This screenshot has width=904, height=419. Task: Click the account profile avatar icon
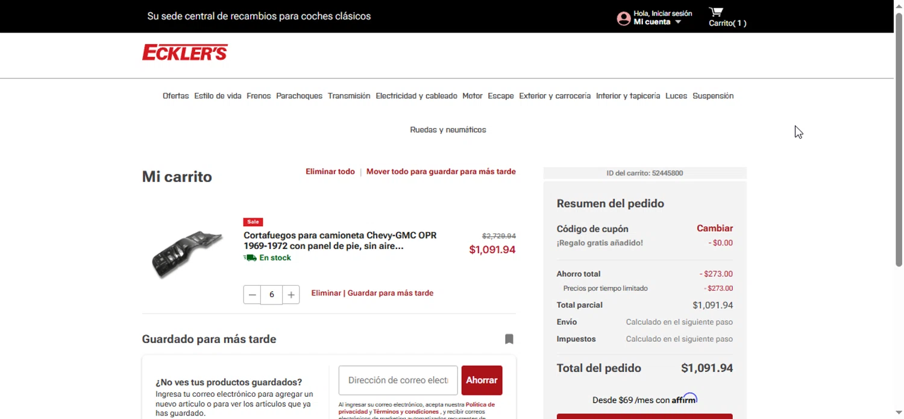click(624, 19)
